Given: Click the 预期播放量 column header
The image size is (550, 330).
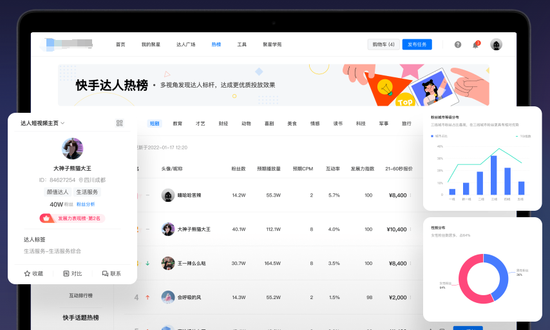Looking at the screenshot, I should (x=269, y=169).
